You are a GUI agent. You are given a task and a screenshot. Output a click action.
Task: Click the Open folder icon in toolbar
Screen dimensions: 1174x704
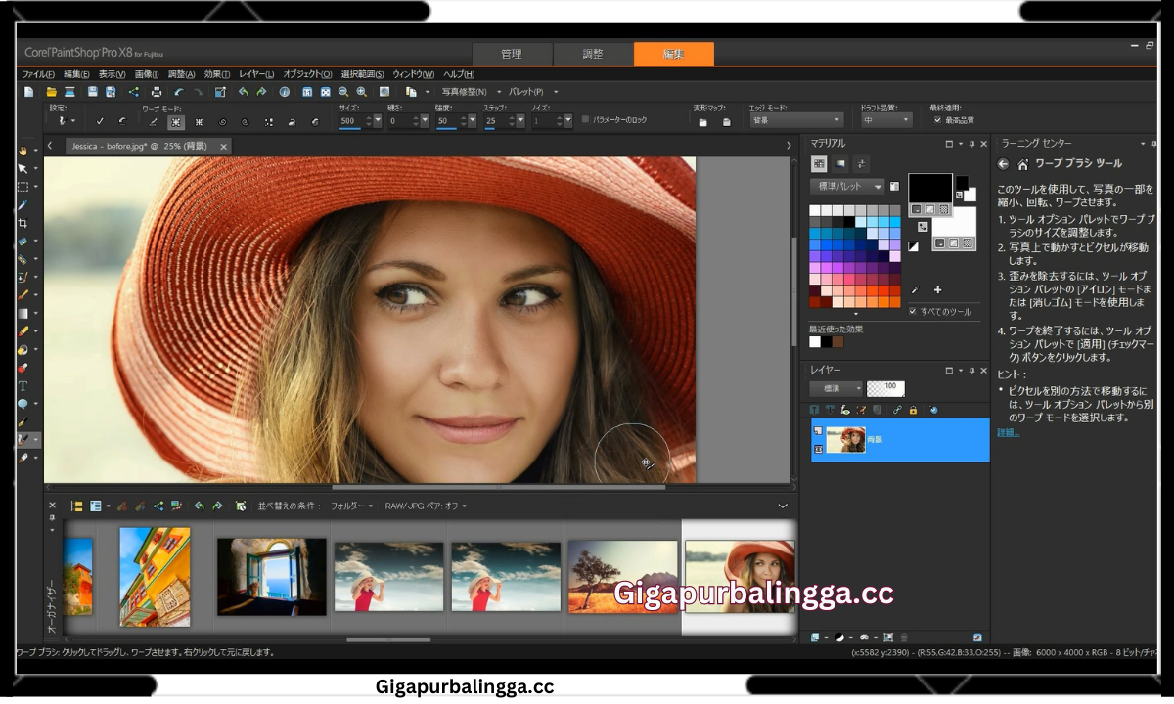click(52, 92)
